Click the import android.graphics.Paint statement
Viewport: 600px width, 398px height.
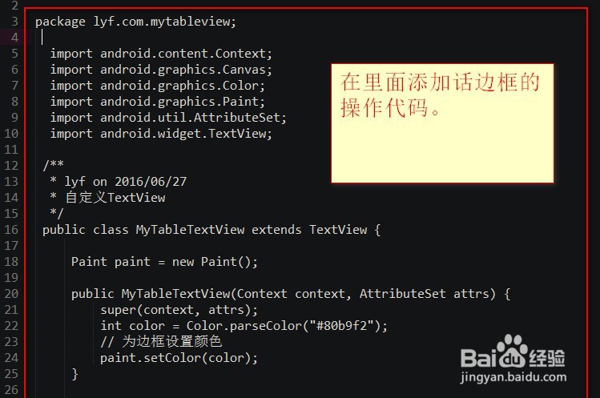click(x=157, y=102)
